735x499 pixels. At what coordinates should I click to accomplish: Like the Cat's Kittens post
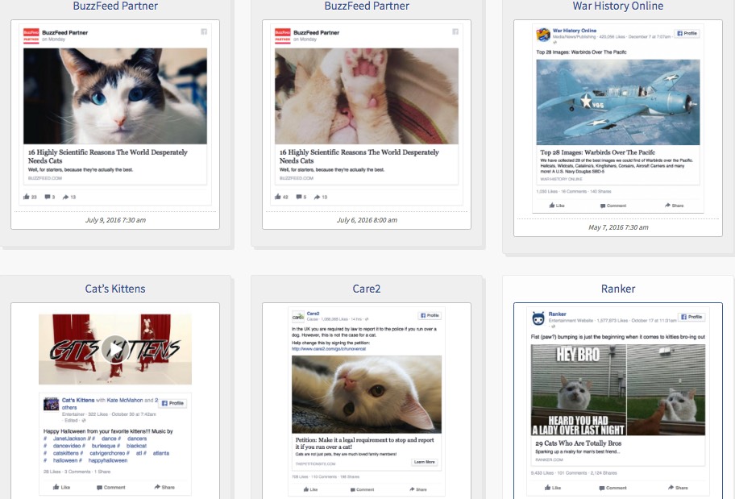tap(61, 487)
